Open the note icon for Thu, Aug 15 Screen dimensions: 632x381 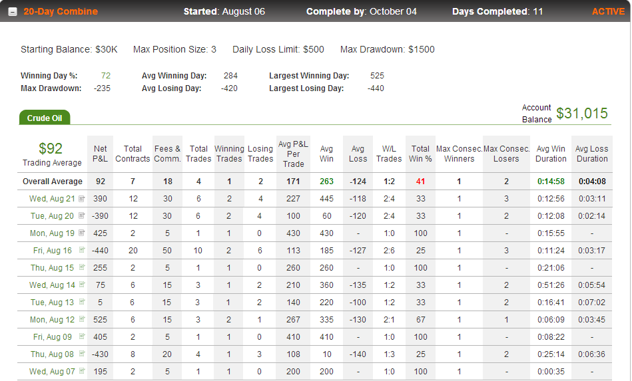(x=82, y=267)
